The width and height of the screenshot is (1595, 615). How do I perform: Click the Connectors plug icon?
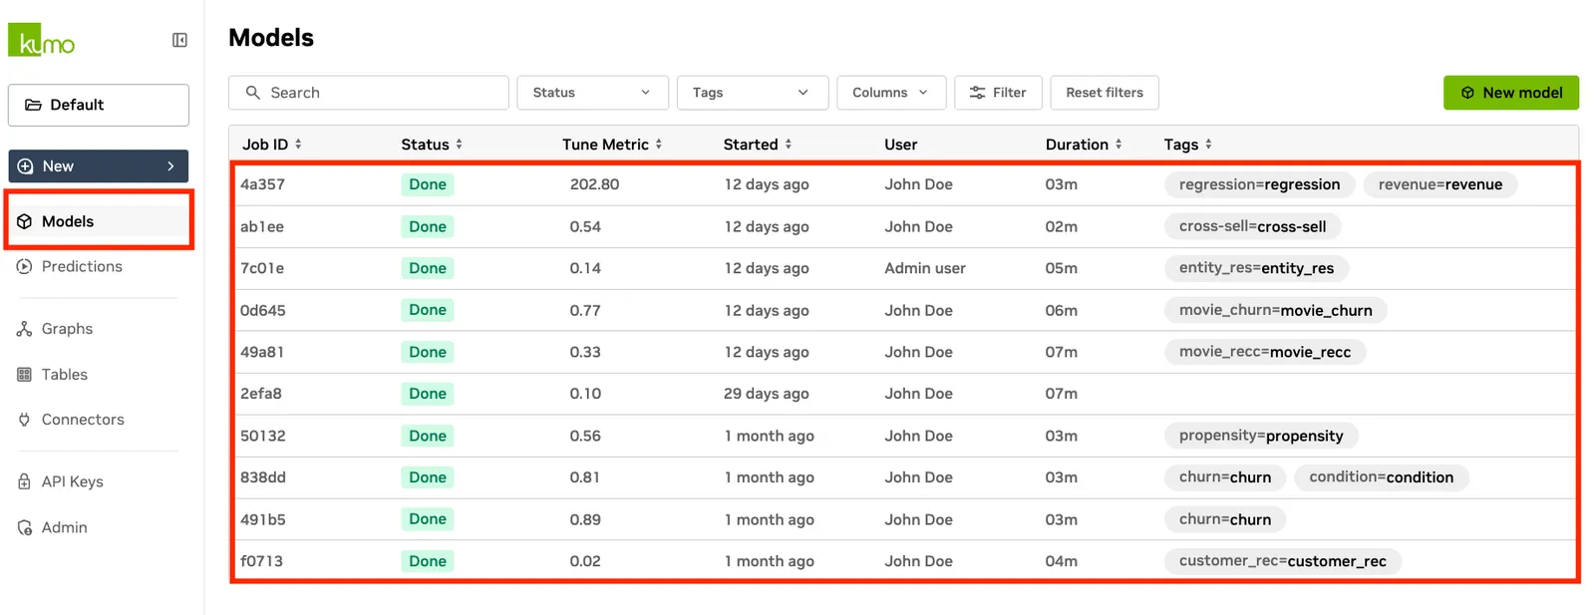25,420
